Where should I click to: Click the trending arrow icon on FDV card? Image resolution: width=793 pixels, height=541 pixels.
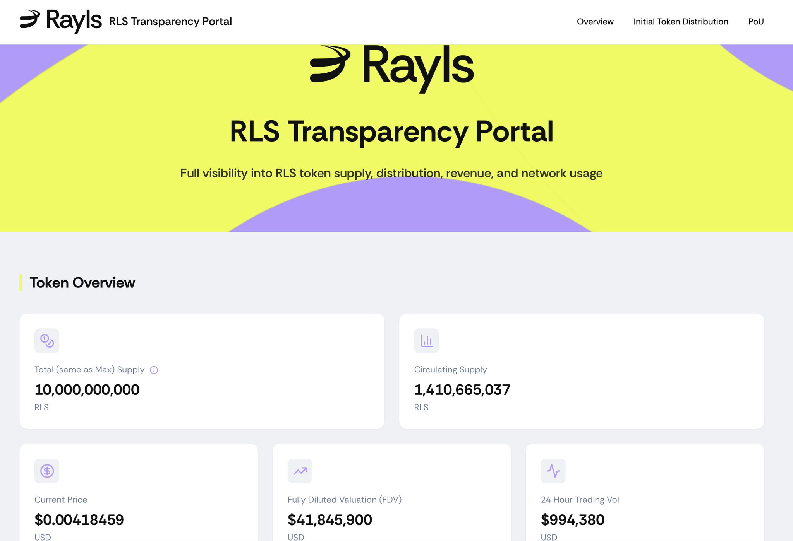tap(300, 471)
